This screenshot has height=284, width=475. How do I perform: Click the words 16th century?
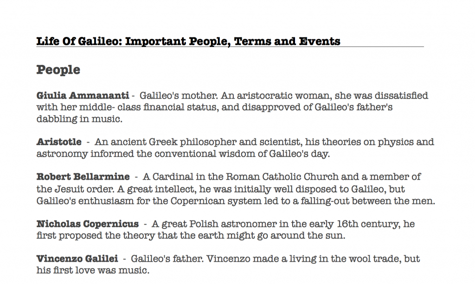[369, 224]
